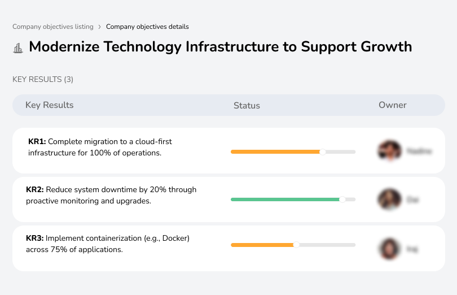Image resolution: width=457 pixels, height=295 pixels.
Task: Click the Owner column header
Action: tap(392, 105)
